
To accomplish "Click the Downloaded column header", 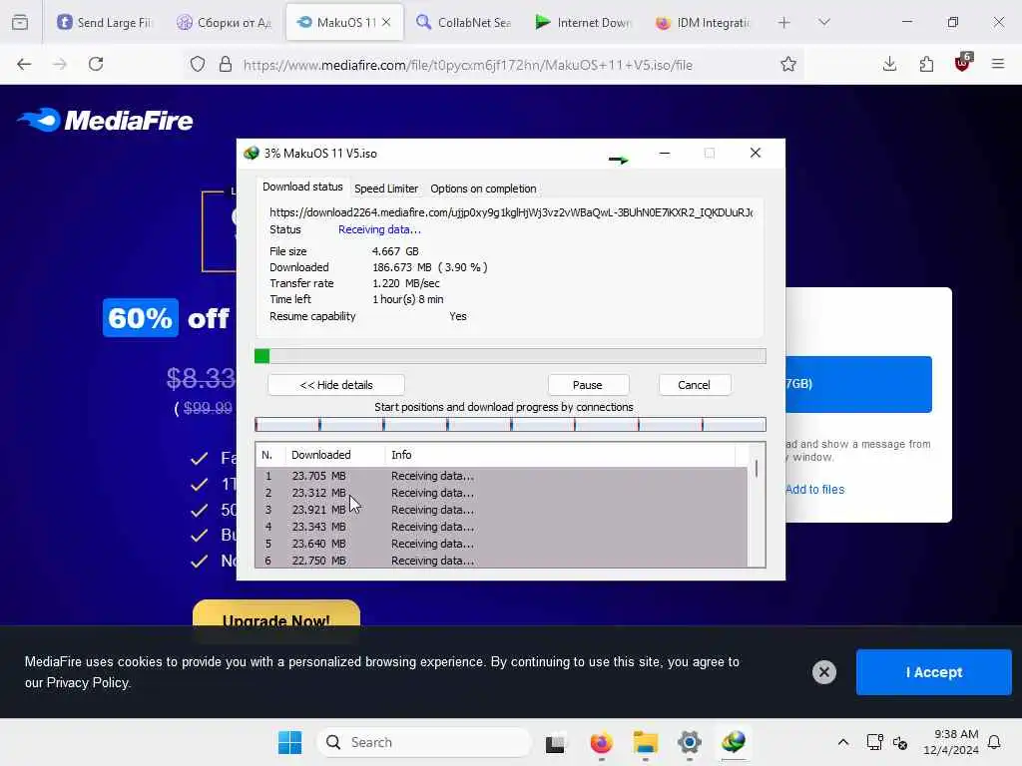I will 335,455.
